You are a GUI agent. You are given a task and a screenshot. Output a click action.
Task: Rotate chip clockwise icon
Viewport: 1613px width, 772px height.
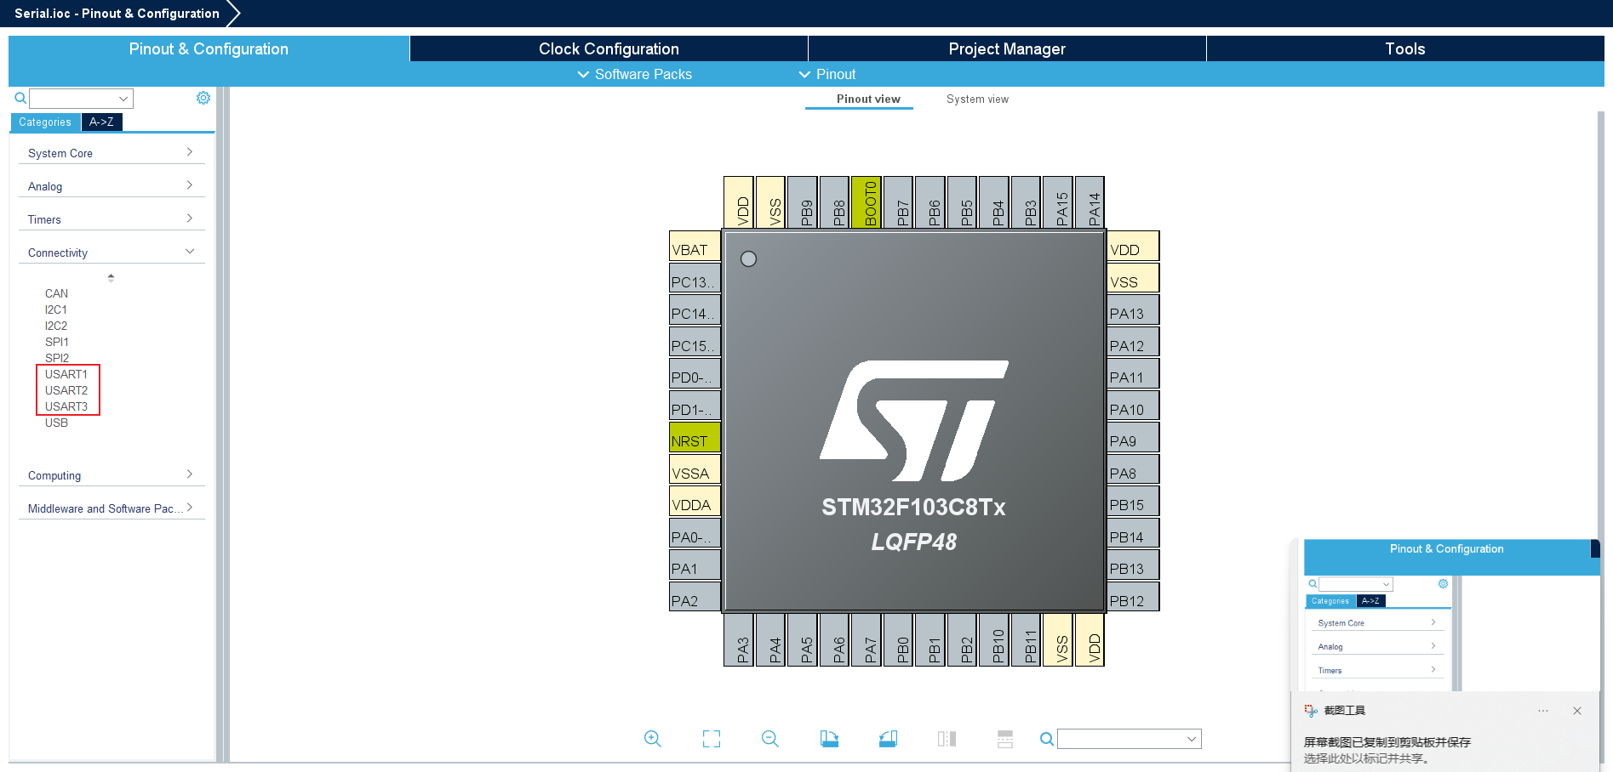829,739
